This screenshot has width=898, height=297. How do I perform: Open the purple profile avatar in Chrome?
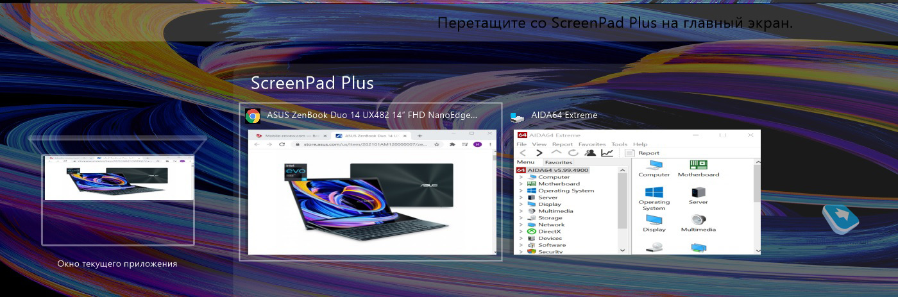tap(477, 145)
